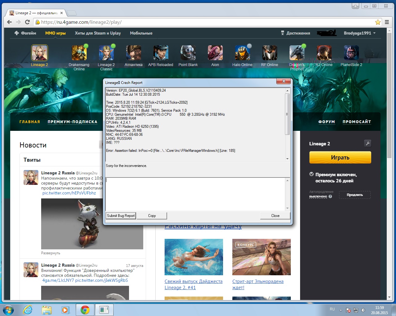Open the ПРОМОСАЙТ link

point(357,122)
